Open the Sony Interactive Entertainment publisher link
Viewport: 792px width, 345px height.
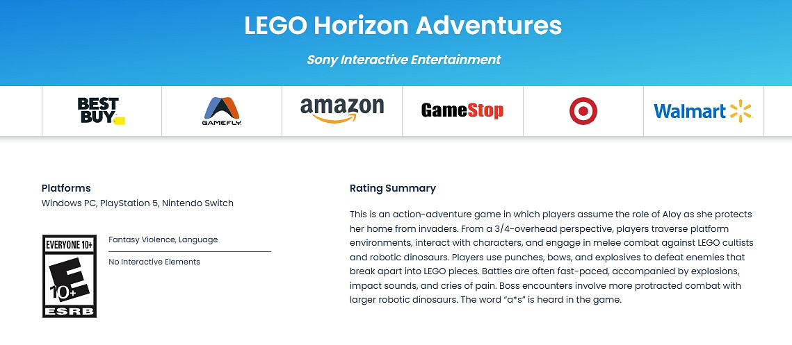coord(403,60)
